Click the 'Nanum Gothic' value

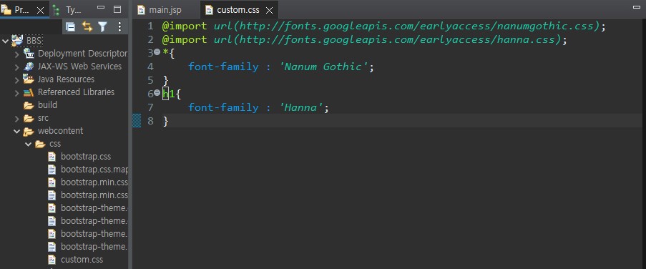point(323,67)
